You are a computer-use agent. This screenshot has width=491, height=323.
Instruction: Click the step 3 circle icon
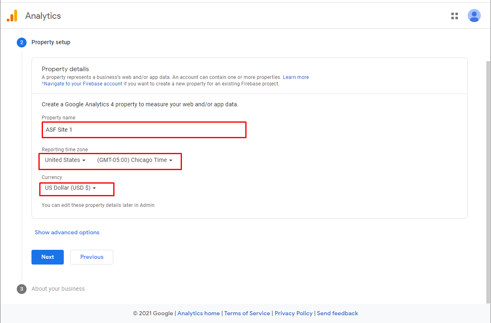coord(22,289)
